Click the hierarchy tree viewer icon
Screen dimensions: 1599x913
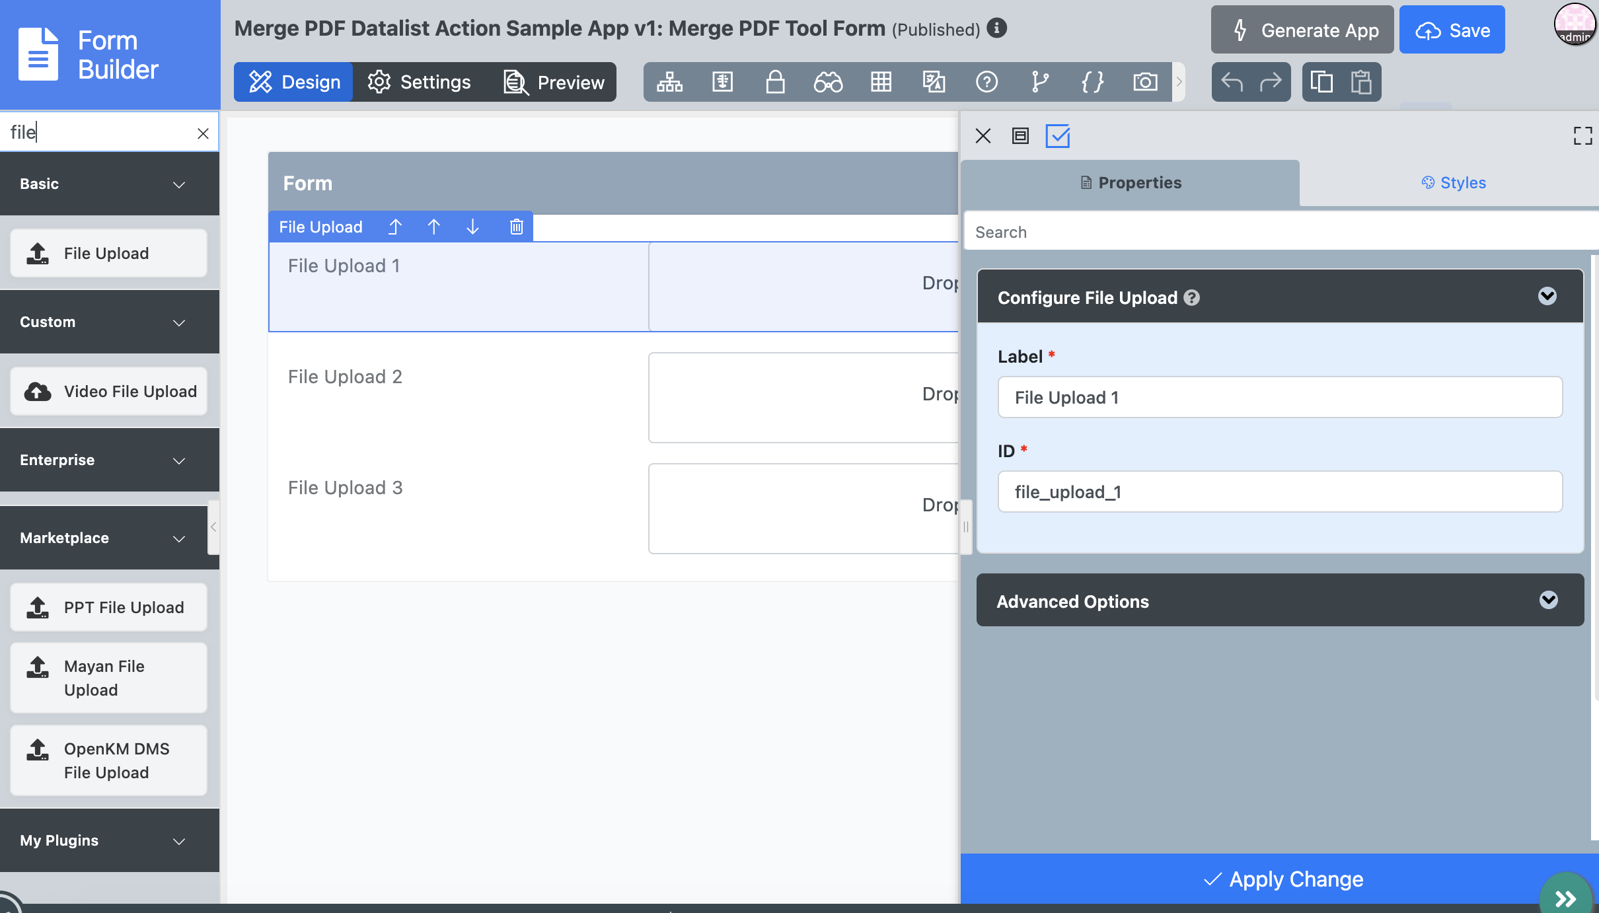click(669, 82)
